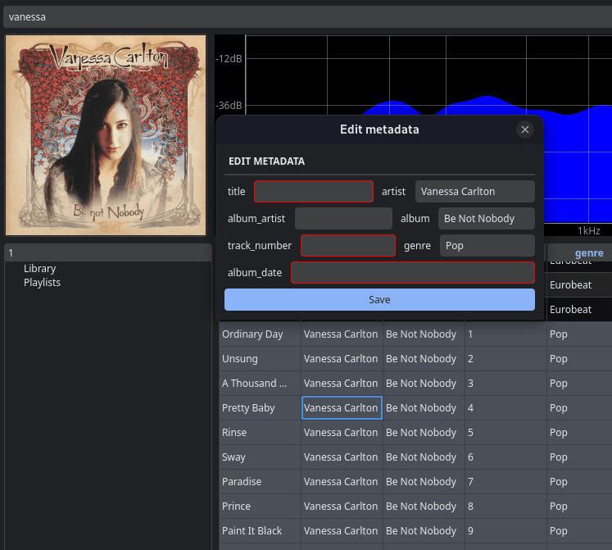Focus the album_artist input field
This screenshot has height=550, width=612.
pos(343,218)
